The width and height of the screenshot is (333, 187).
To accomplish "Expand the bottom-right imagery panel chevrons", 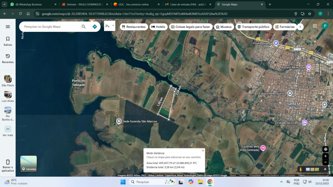I will (x=325, y=169).
